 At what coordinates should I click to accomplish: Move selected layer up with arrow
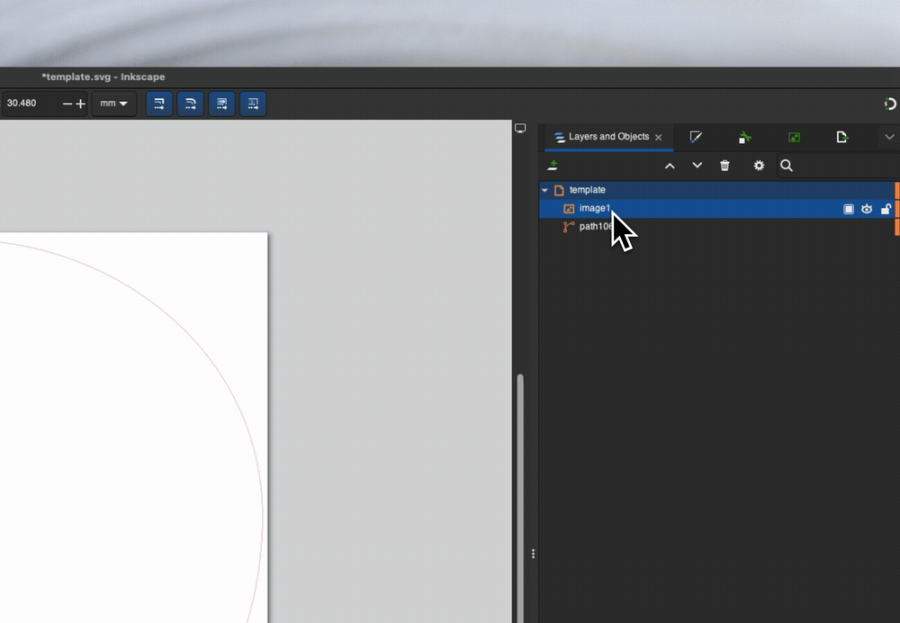point(670,166)
